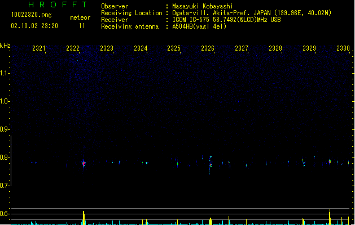The width and height of the screenshot is (355, 225).
Task: Click the bright meteor echo after 2322
Action: [84, 163]
